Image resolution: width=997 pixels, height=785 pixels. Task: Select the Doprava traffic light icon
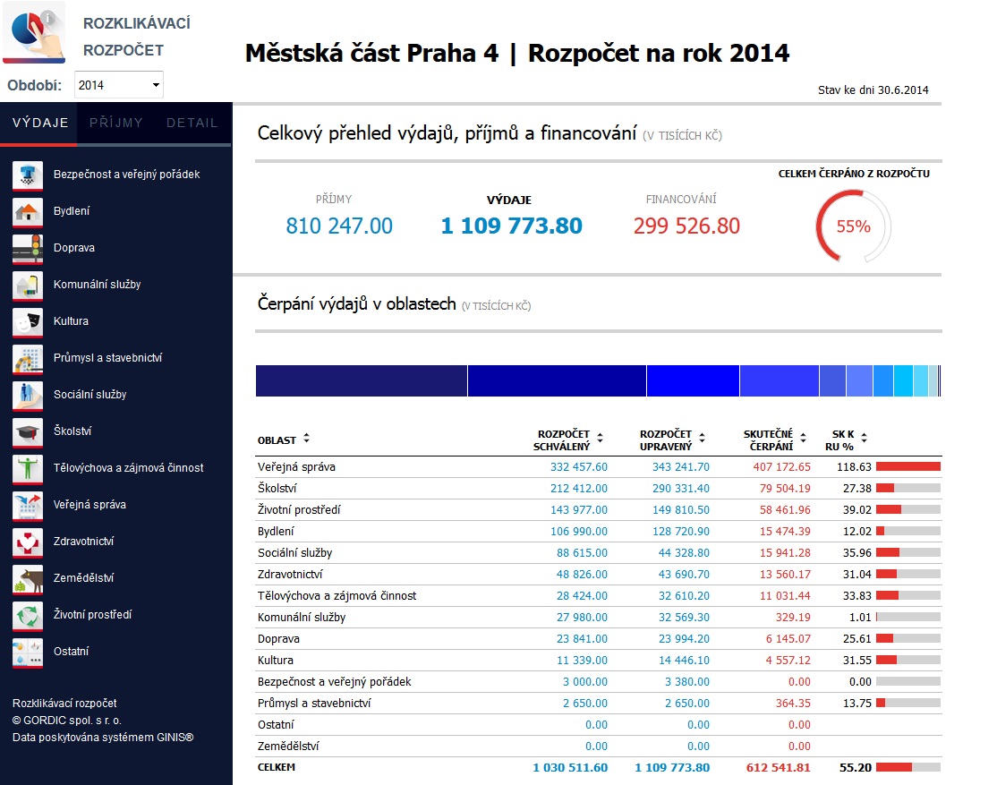click(28, 249)
